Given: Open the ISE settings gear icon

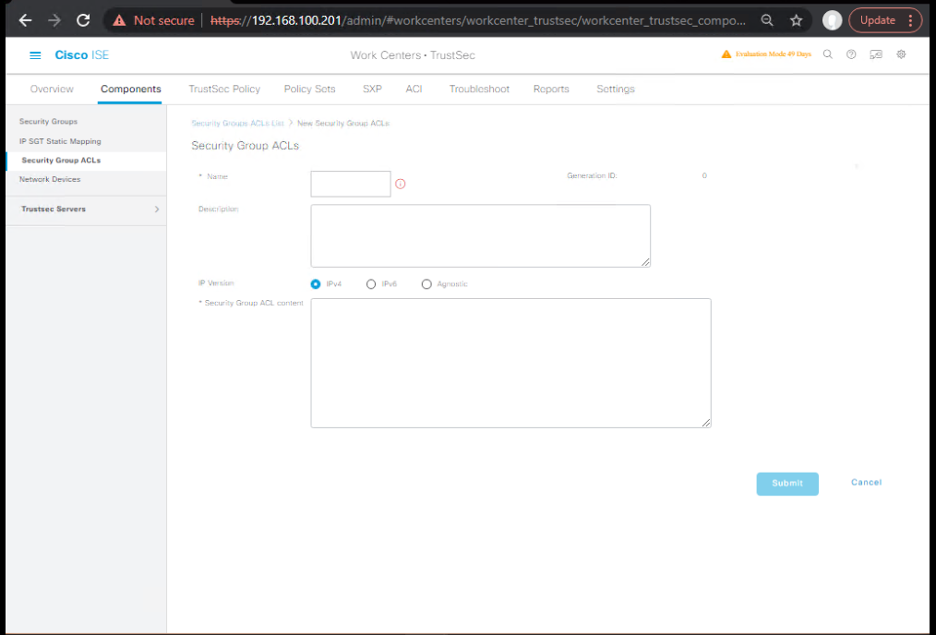Looking at the screenshot, I should (x=901, y=54).
